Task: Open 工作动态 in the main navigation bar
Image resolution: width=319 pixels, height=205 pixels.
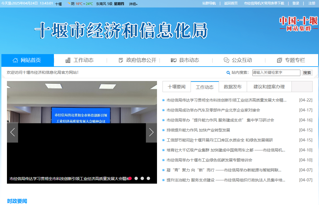Action: coord(83,60)
